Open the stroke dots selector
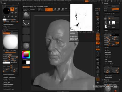The height and width of the screenshot is (92, 122). (26, 23)
